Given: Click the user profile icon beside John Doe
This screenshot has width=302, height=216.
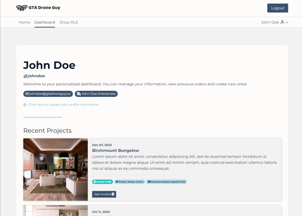Looking at the screenshot, I should coord(282,22).
